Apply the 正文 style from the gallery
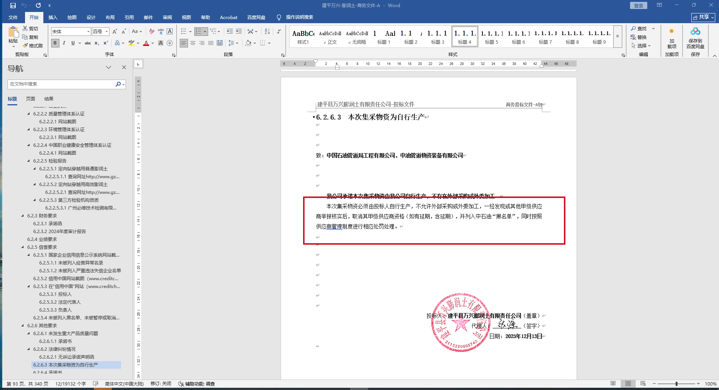The height and width of the screenshot is (390, 719). [x=330, y=37]
